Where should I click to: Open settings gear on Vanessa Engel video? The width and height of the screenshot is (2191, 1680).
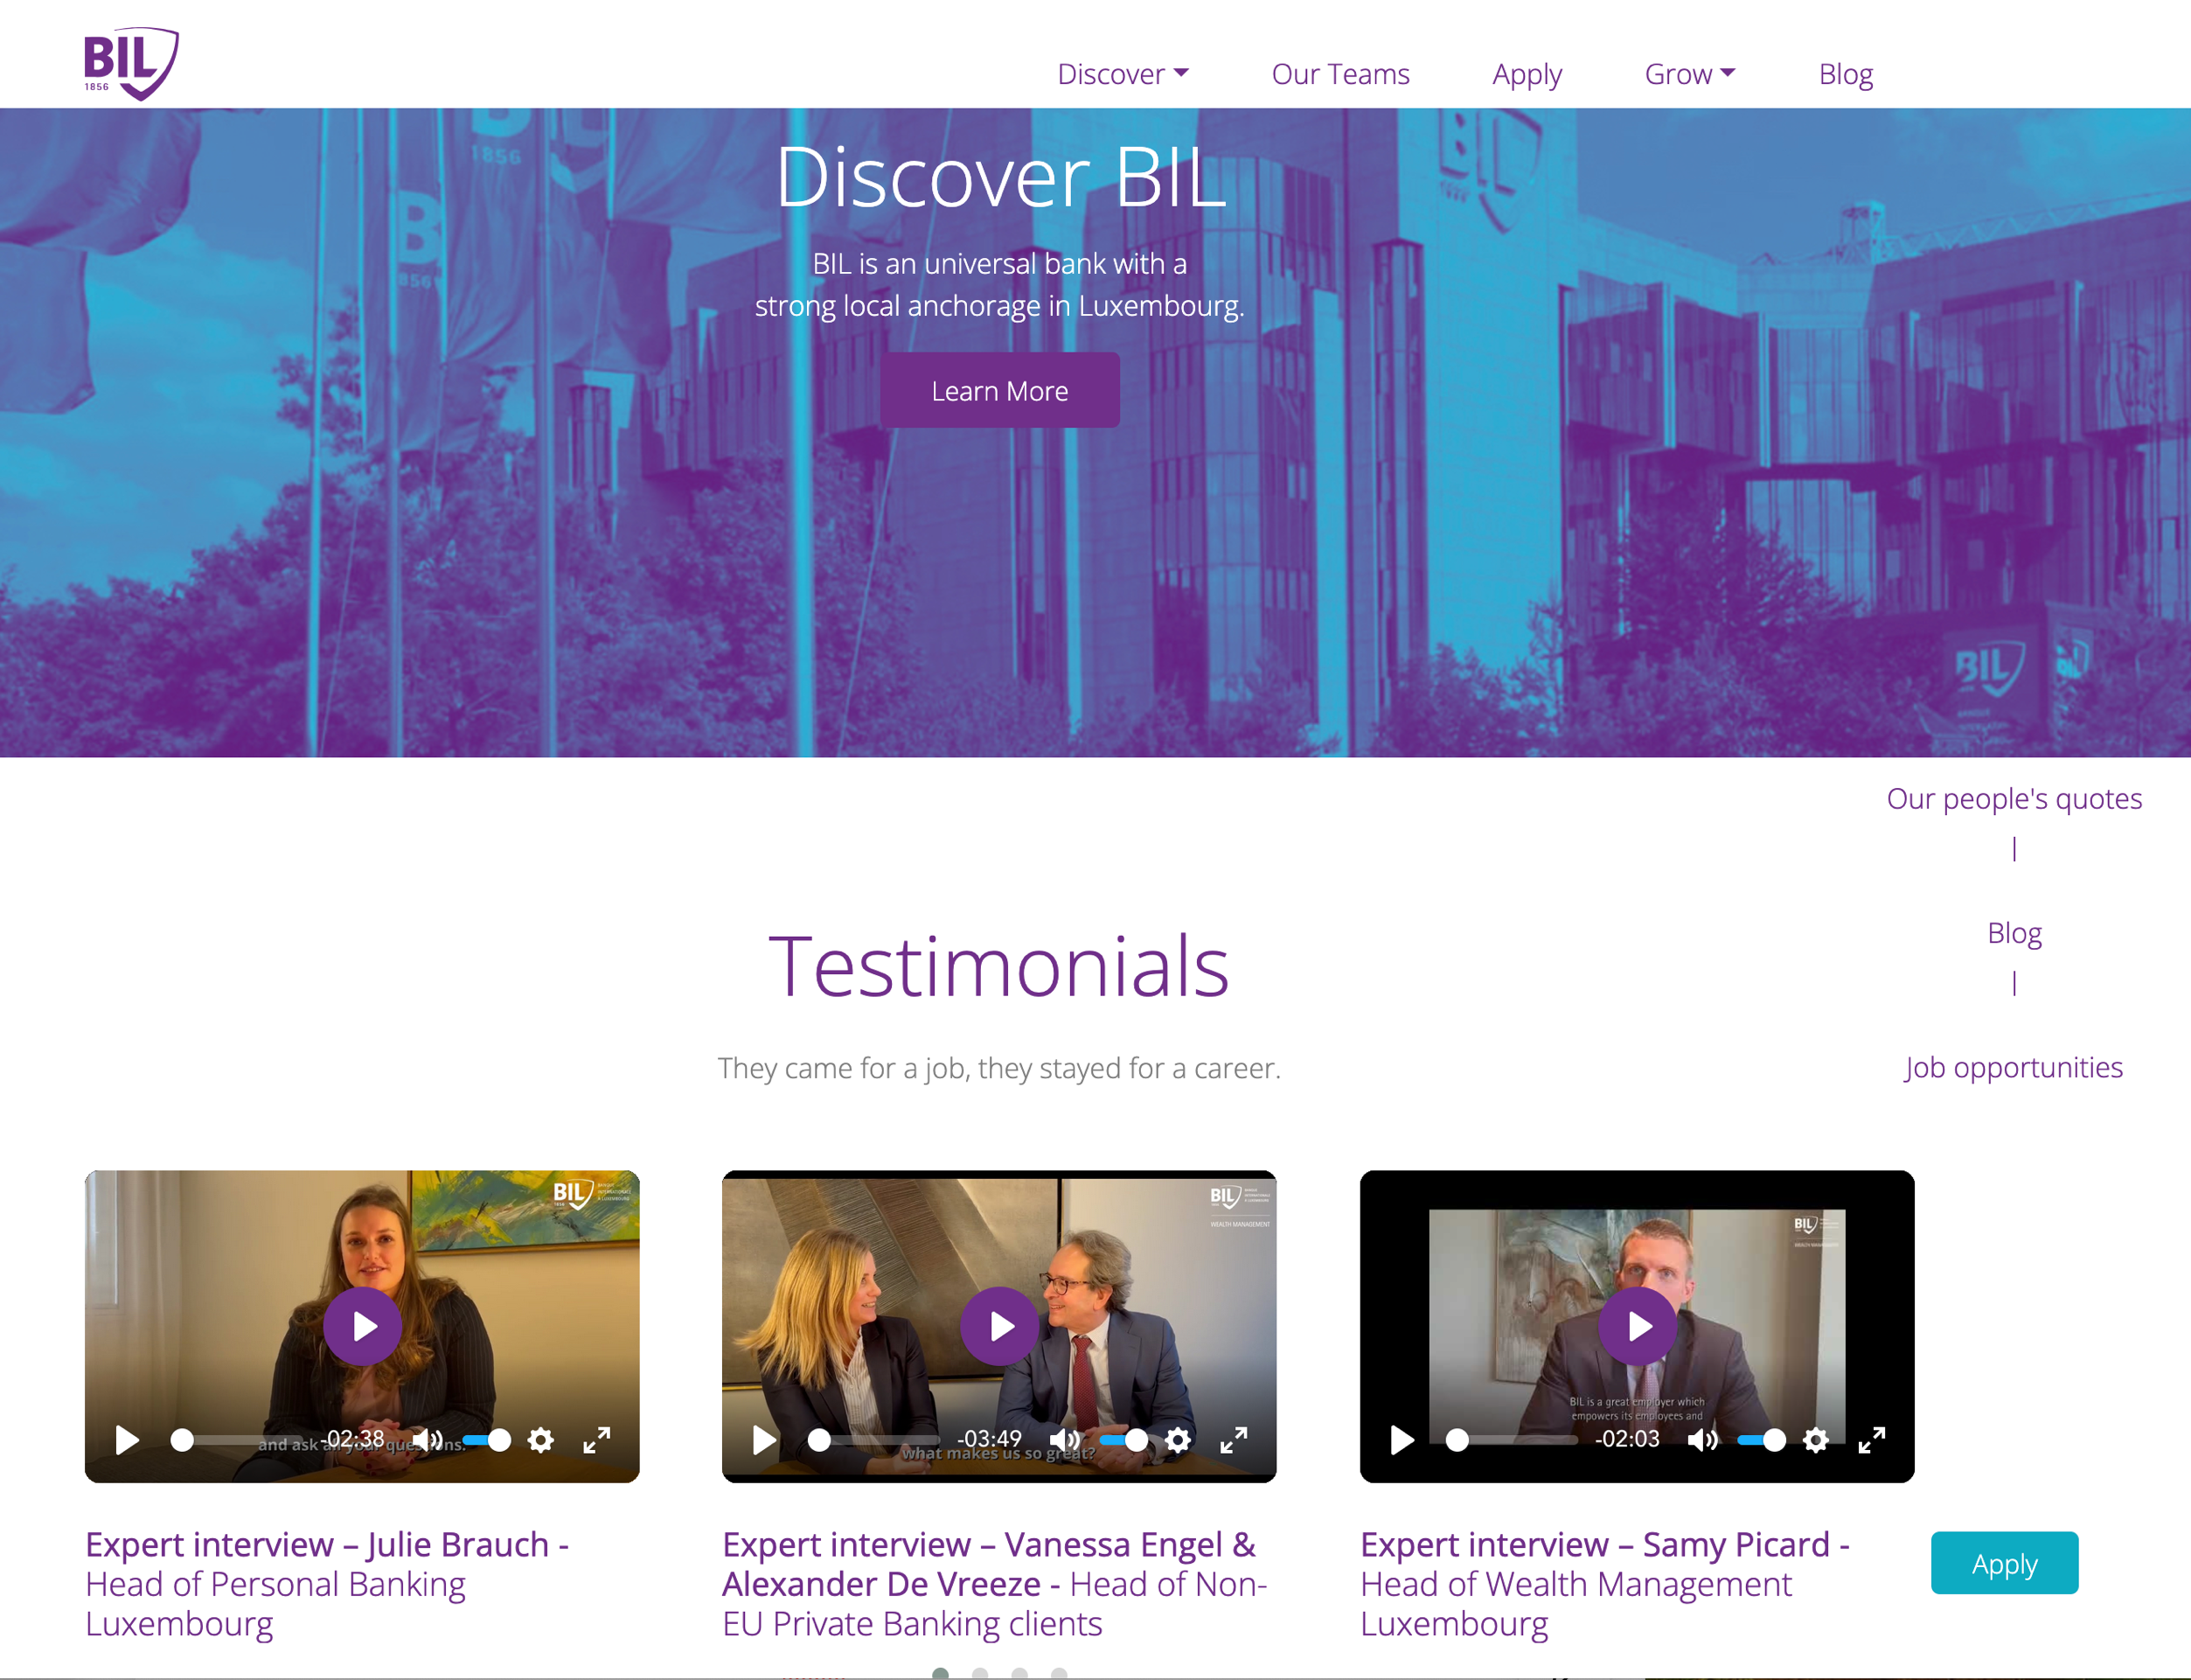pos(1179,1440)
